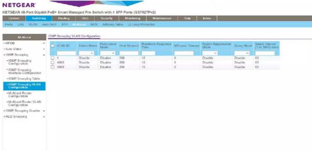The width and height of the screenshot is (312, 151).
Task: Check the box for VLAN 1
Action: [52, 58]
